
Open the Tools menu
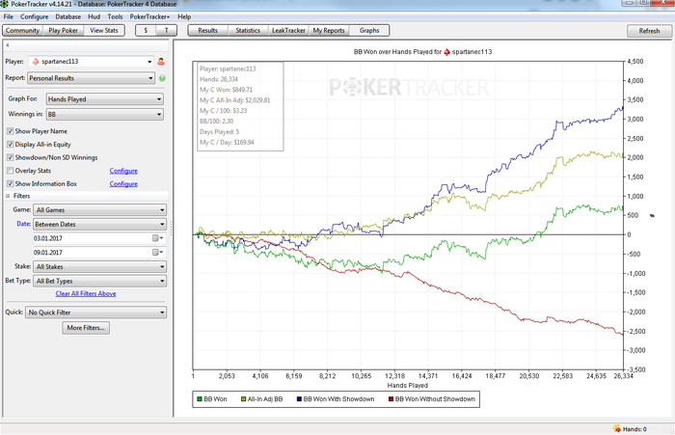(115, 16)
